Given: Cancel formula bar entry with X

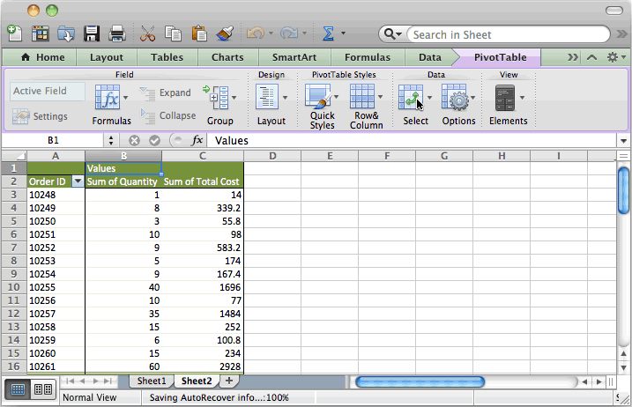Looking at the screenshot, I should pos(134,140).
